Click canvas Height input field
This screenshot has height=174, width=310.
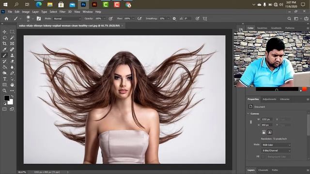pos(267,125)
